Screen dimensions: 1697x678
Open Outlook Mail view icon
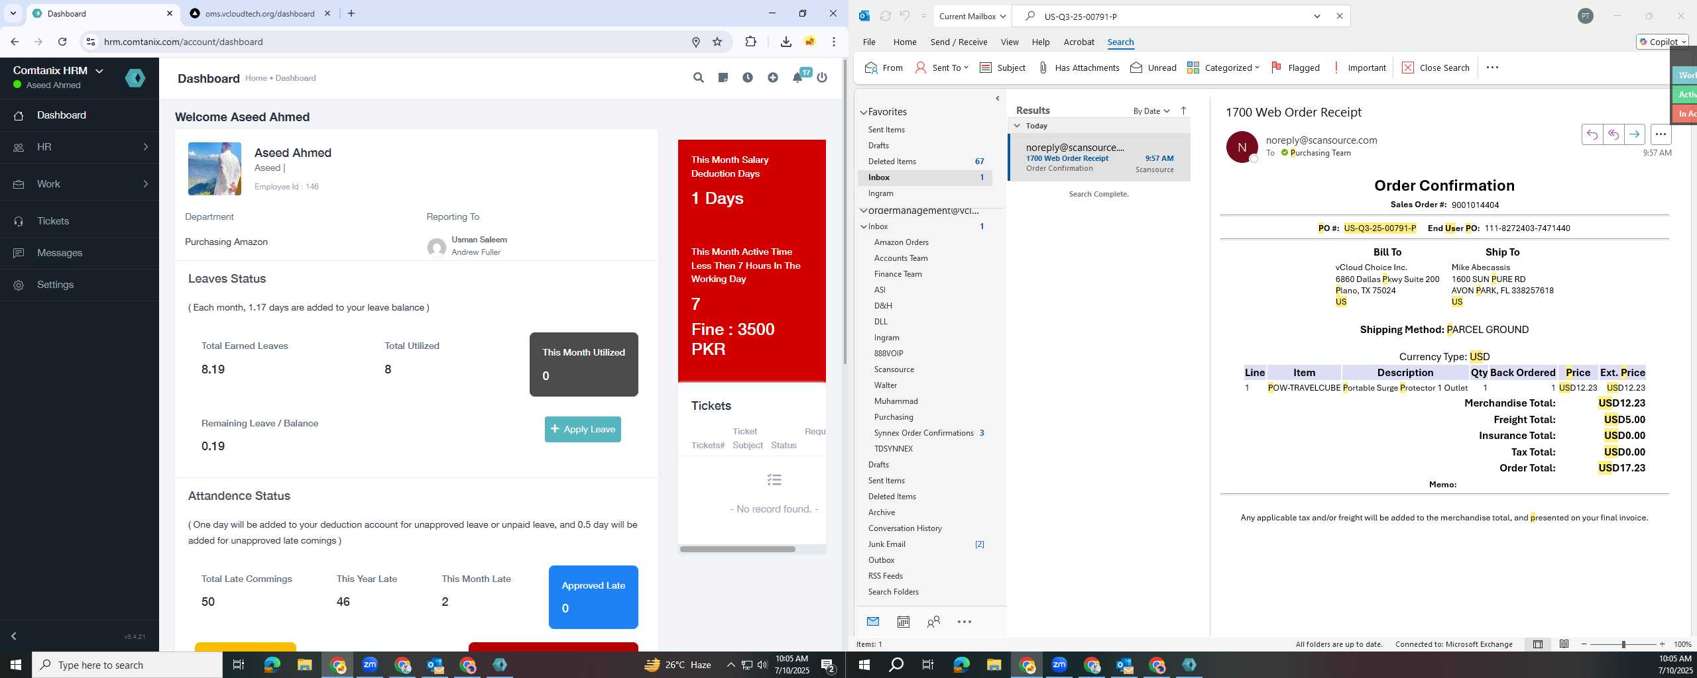point(872,622)
